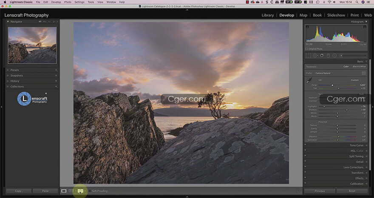
Task: Expand the History panel
Action: [8, 81]
